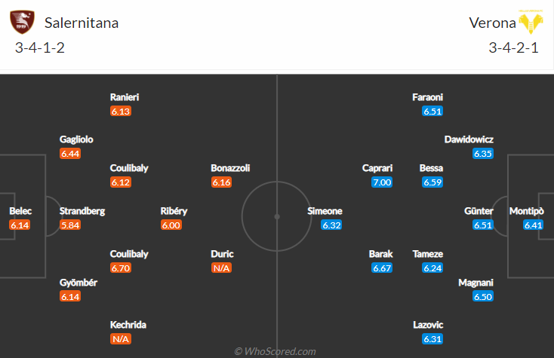554x358 pixels.
Task: Click goalkeeper Montipò's 6.41 rating
Action: click(x=533, y=225)
